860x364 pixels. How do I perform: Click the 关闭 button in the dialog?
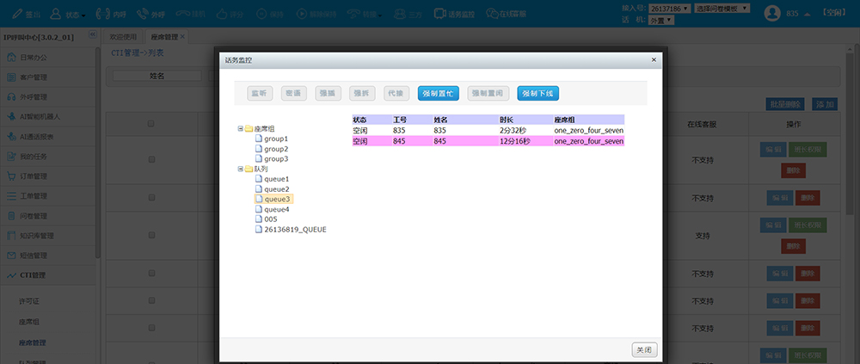[x=644, y=349]
